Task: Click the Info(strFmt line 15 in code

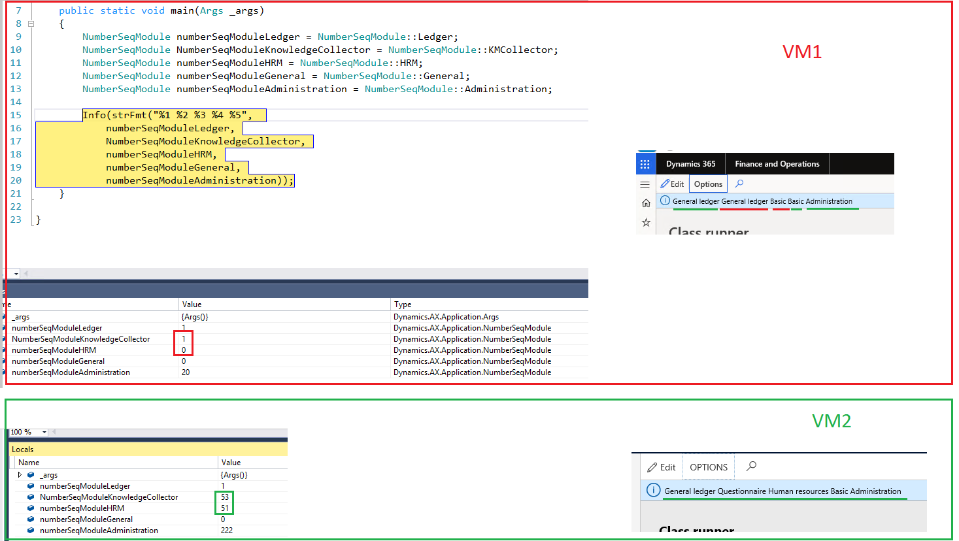Action: click(x=167, y=115)
